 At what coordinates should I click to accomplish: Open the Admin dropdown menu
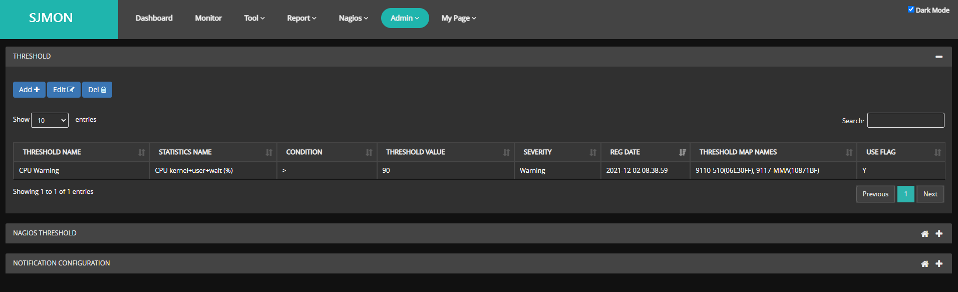coord(405,18)
